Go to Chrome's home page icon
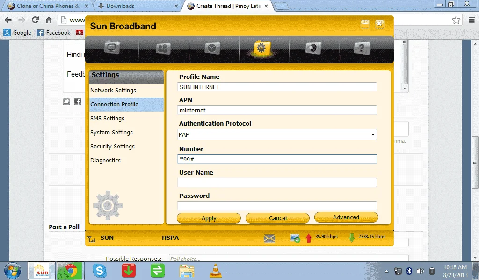The width and height of the screenshot is (479, 280). (49, 20)
